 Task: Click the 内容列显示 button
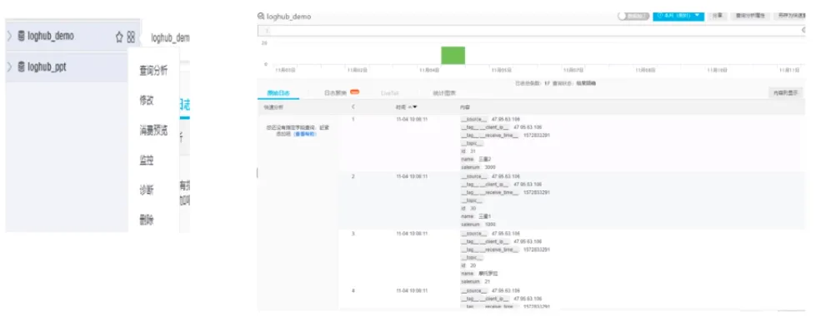[785, 93]
